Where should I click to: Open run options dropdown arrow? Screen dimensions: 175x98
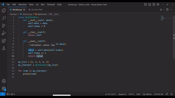[164, 10]
